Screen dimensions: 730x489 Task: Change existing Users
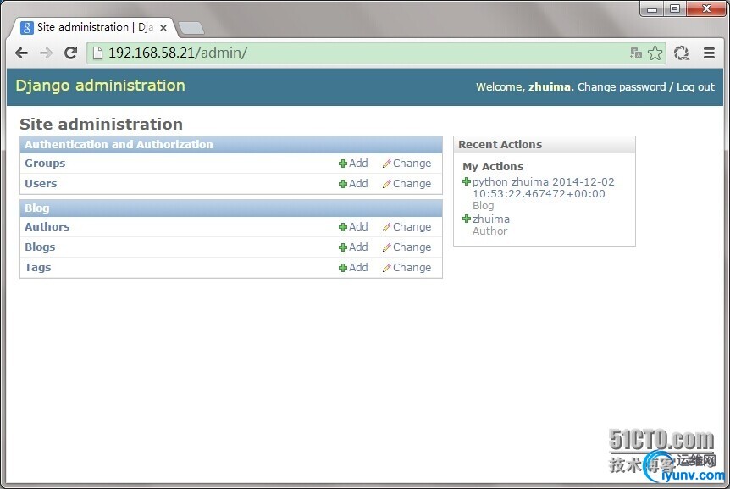point(406,184)
